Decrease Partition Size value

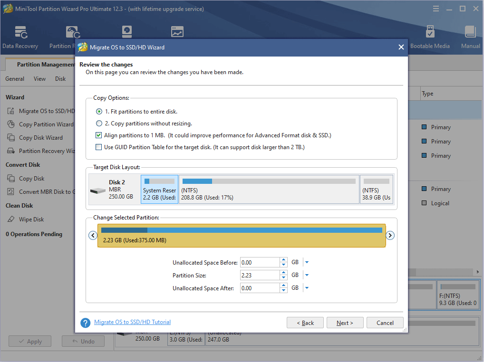[x=284, y=278]
